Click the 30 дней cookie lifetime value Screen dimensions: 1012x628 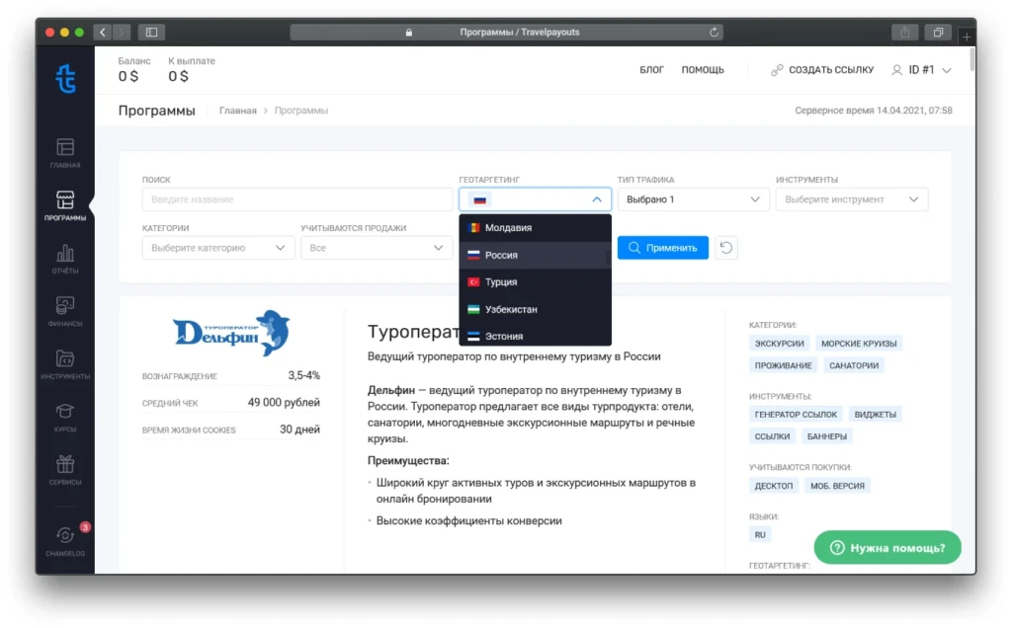click(x=299, y=430)
